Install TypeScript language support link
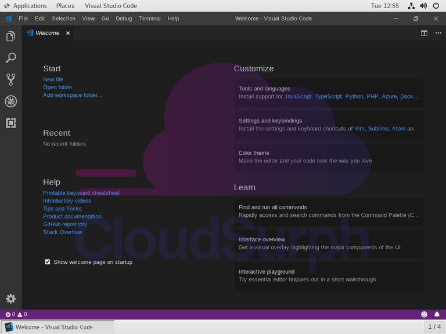Screen dimensions: 446x334 (x=328, y=96)
